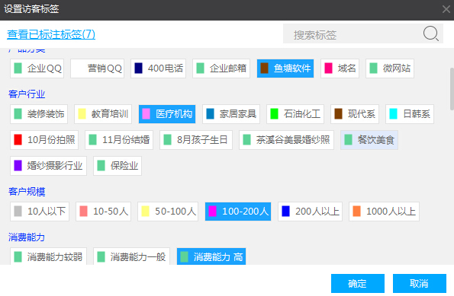Viewport: 454px width, 296px height.
Task: Deselect the 鱼塘软件 tag
Action: (x=285, y=68)
